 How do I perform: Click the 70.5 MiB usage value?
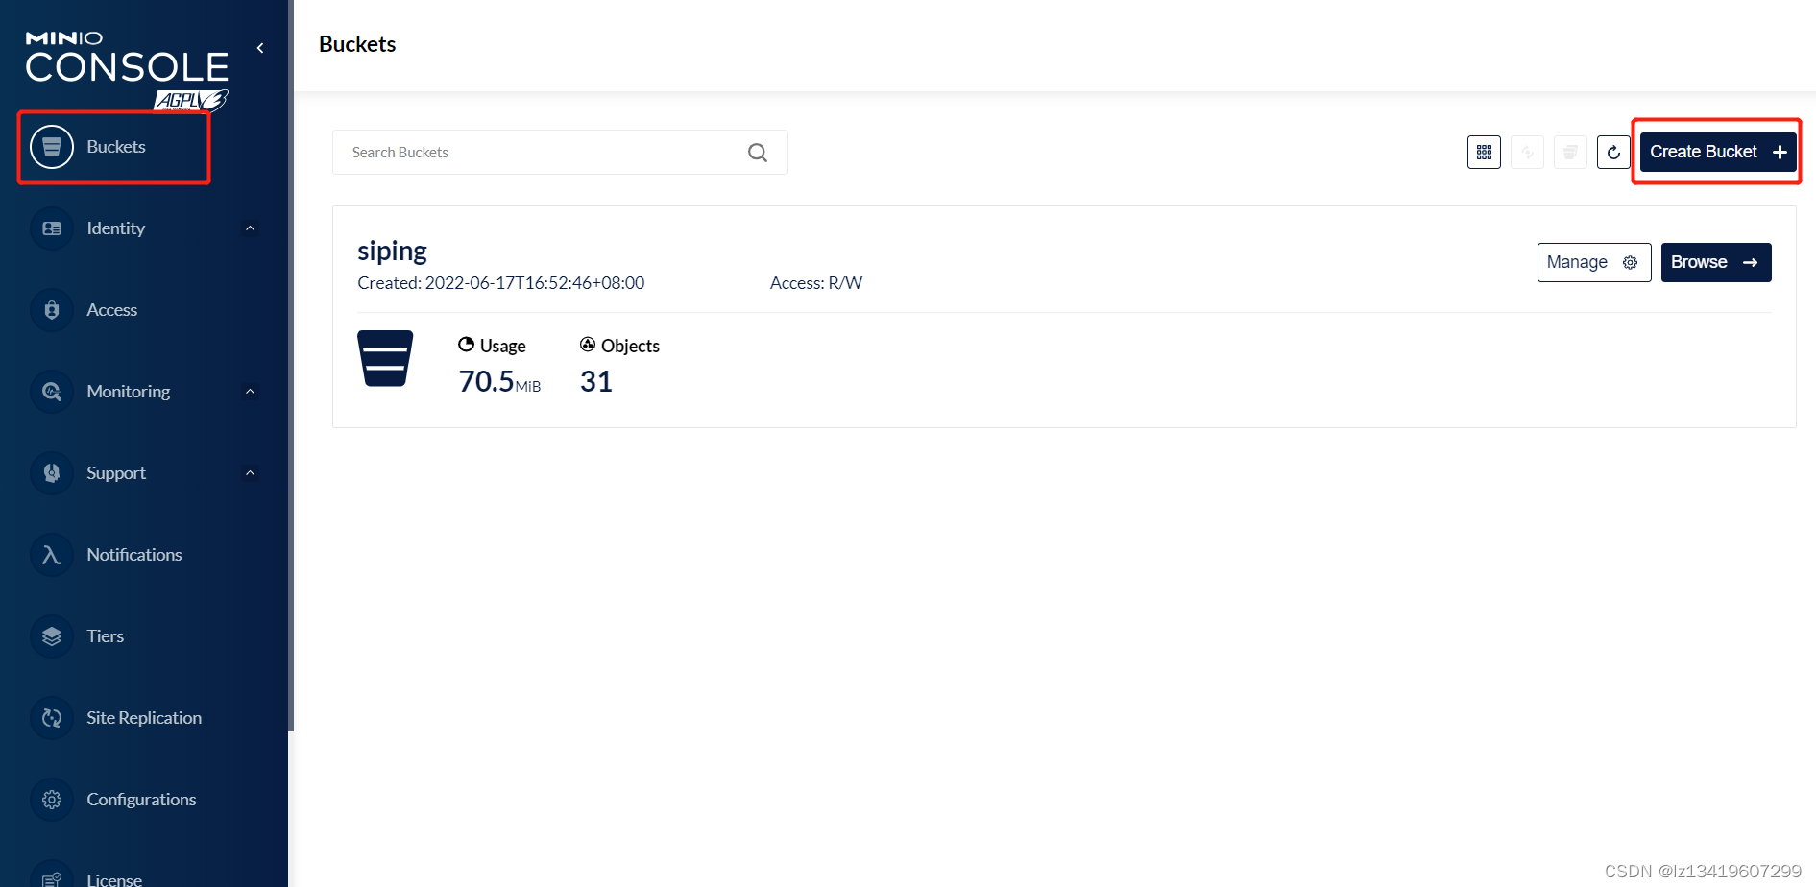tap(499, 381)
